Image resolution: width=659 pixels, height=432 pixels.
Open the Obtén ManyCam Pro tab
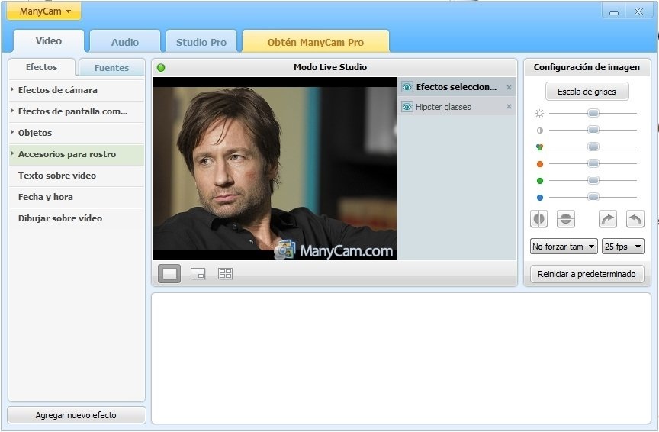click(316, 42)
